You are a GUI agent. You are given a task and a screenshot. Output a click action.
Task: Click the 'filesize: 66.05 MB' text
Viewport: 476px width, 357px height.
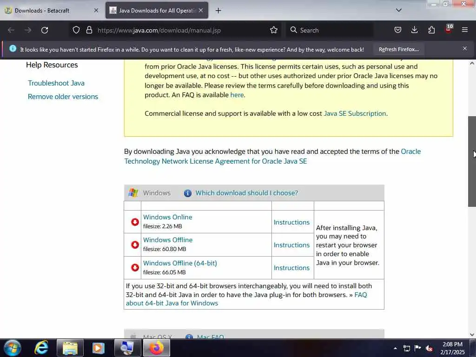coord(164,272)
